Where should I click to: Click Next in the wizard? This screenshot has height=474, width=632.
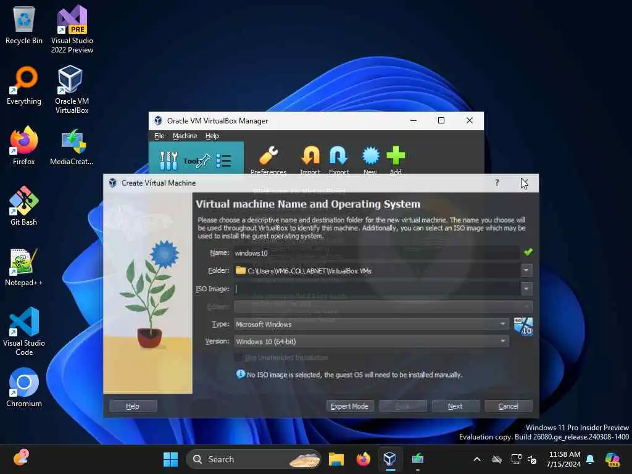click(x=455, y=406)
